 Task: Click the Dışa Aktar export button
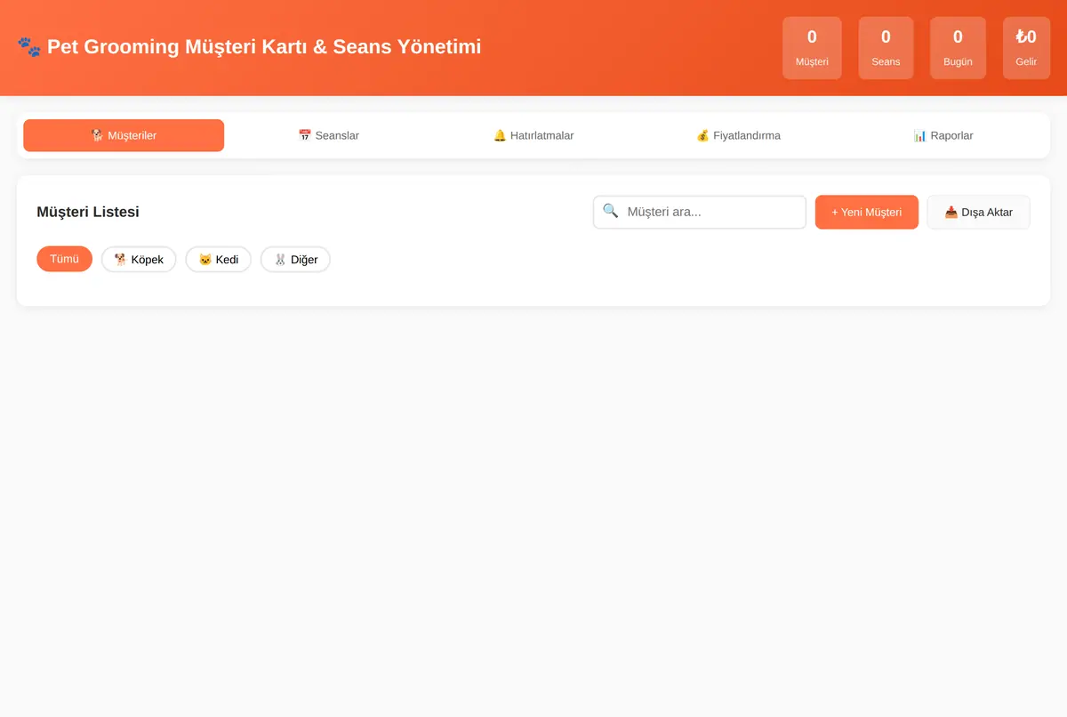978,212
